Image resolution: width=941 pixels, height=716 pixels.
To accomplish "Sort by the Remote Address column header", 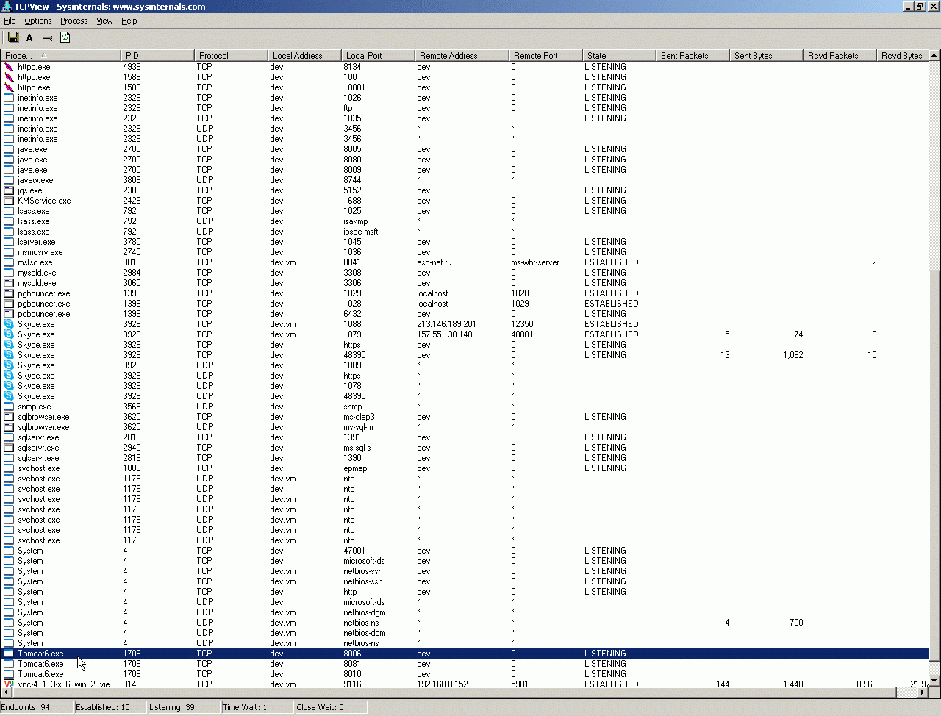I will pos(462,55).
